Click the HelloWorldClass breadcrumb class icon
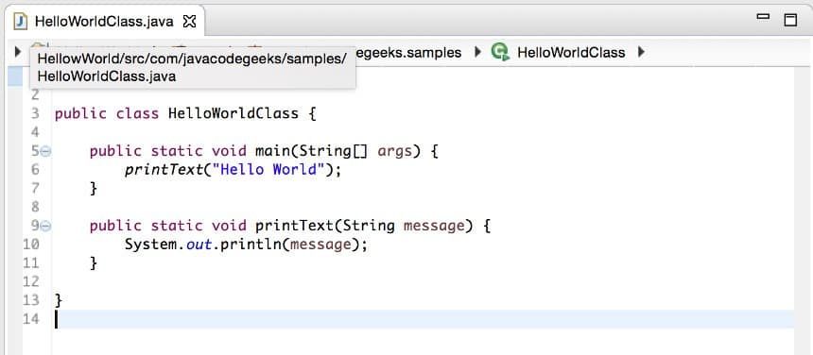Image resolution: width=813 pixels, height=355 pixels. click(x=500, y=52)
